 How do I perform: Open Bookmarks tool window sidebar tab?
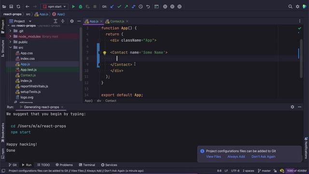3,132
